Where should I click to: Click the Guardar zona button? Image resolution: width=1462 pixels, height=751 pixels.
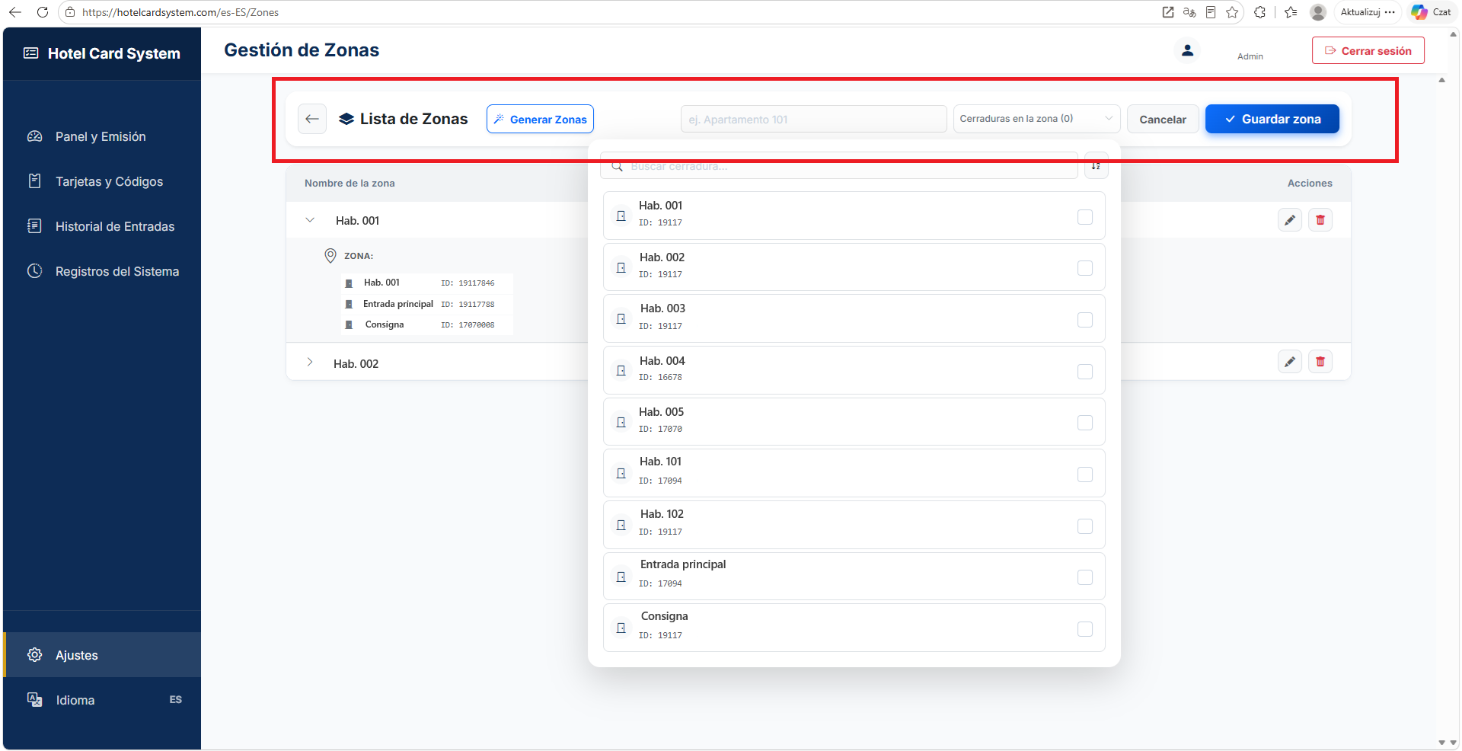1272,119
